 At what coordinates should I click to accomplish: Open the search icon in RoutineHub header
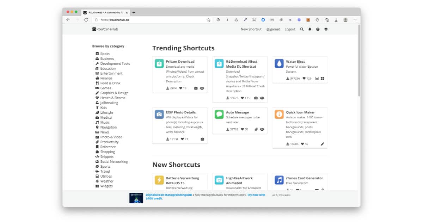(x=302, y=29)
